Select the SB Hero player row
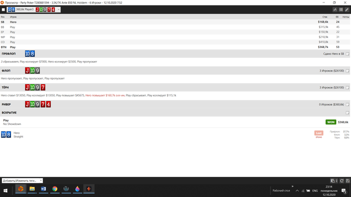 [x=175, y=22]
